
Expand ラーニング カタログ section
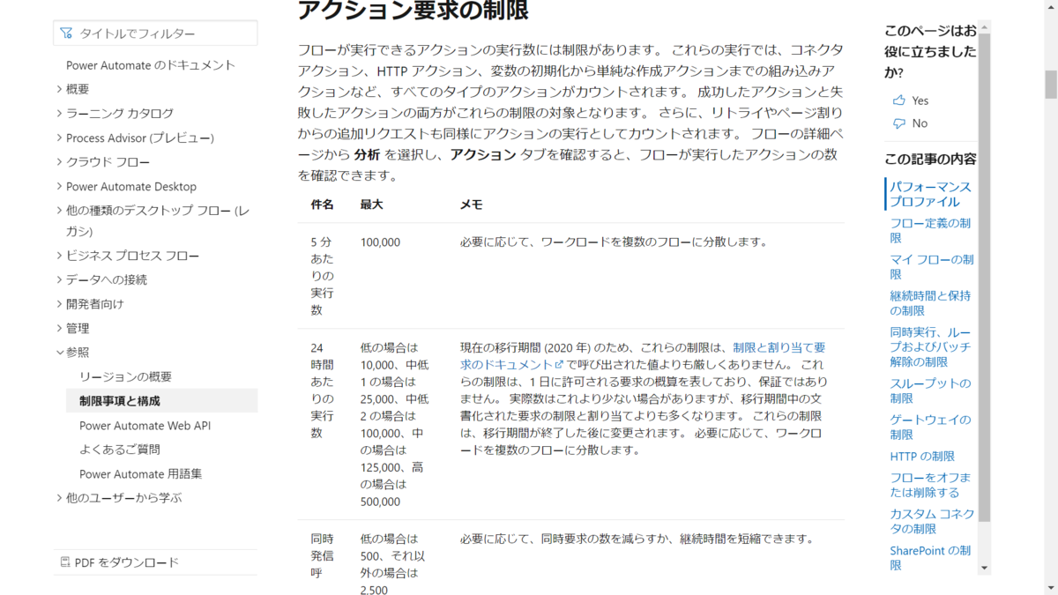coord(59,114)
